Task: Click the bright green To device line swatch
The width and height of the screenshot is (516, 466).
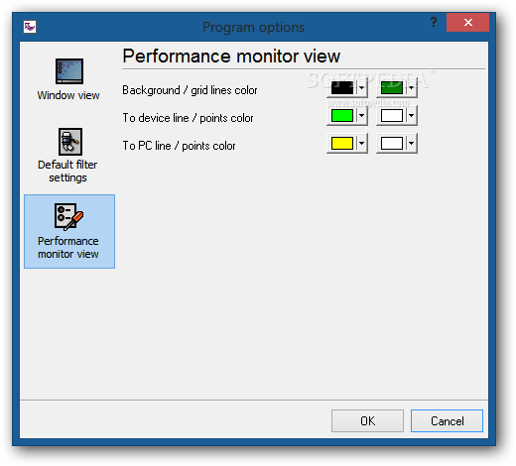Action: [x=342, y=116]
